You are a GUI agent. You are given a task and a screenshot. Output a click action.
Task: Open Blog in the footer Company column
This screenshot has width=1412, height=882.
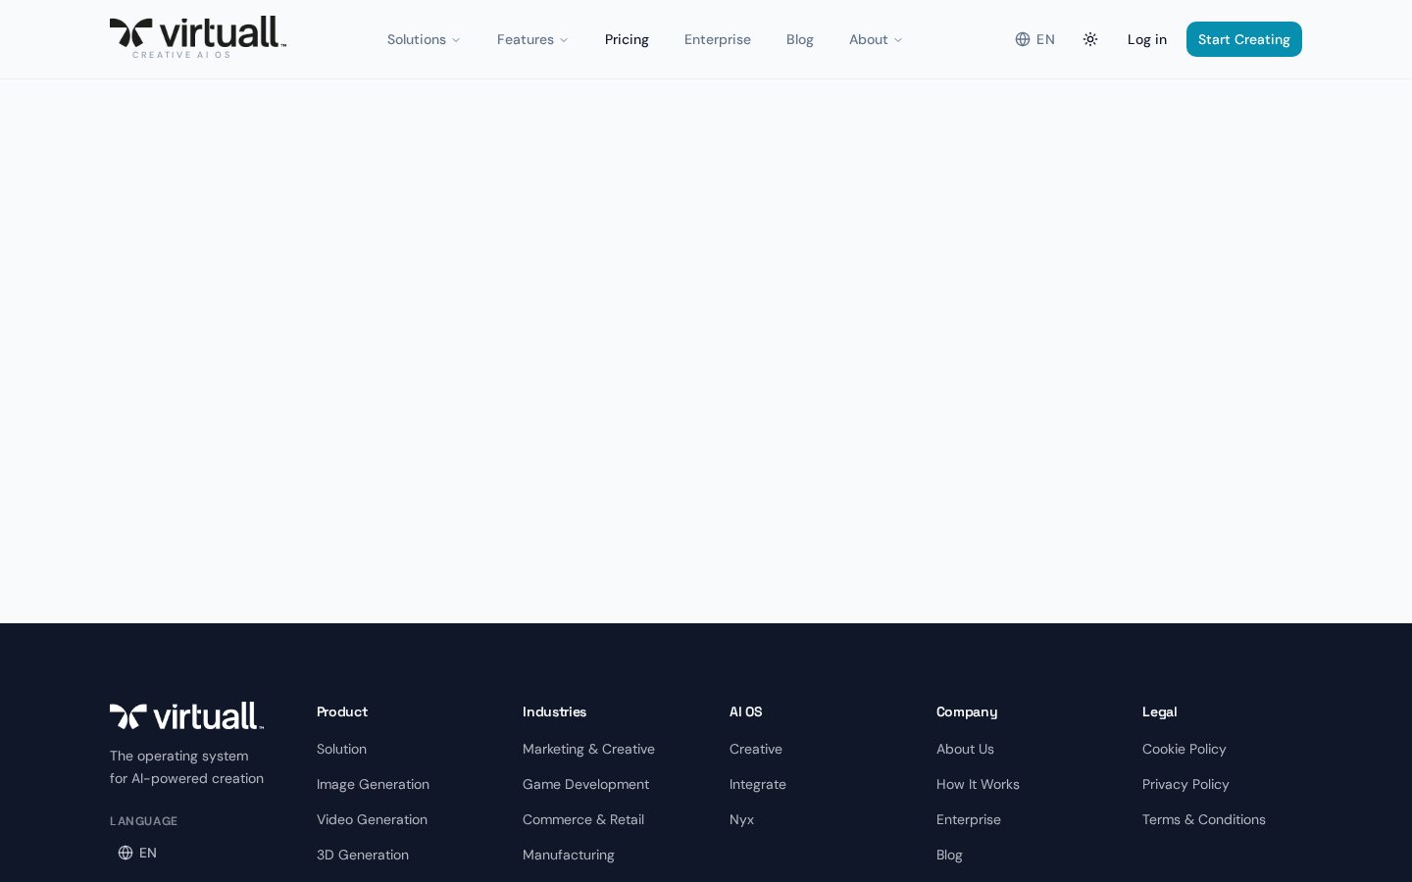tap(949, 855)
